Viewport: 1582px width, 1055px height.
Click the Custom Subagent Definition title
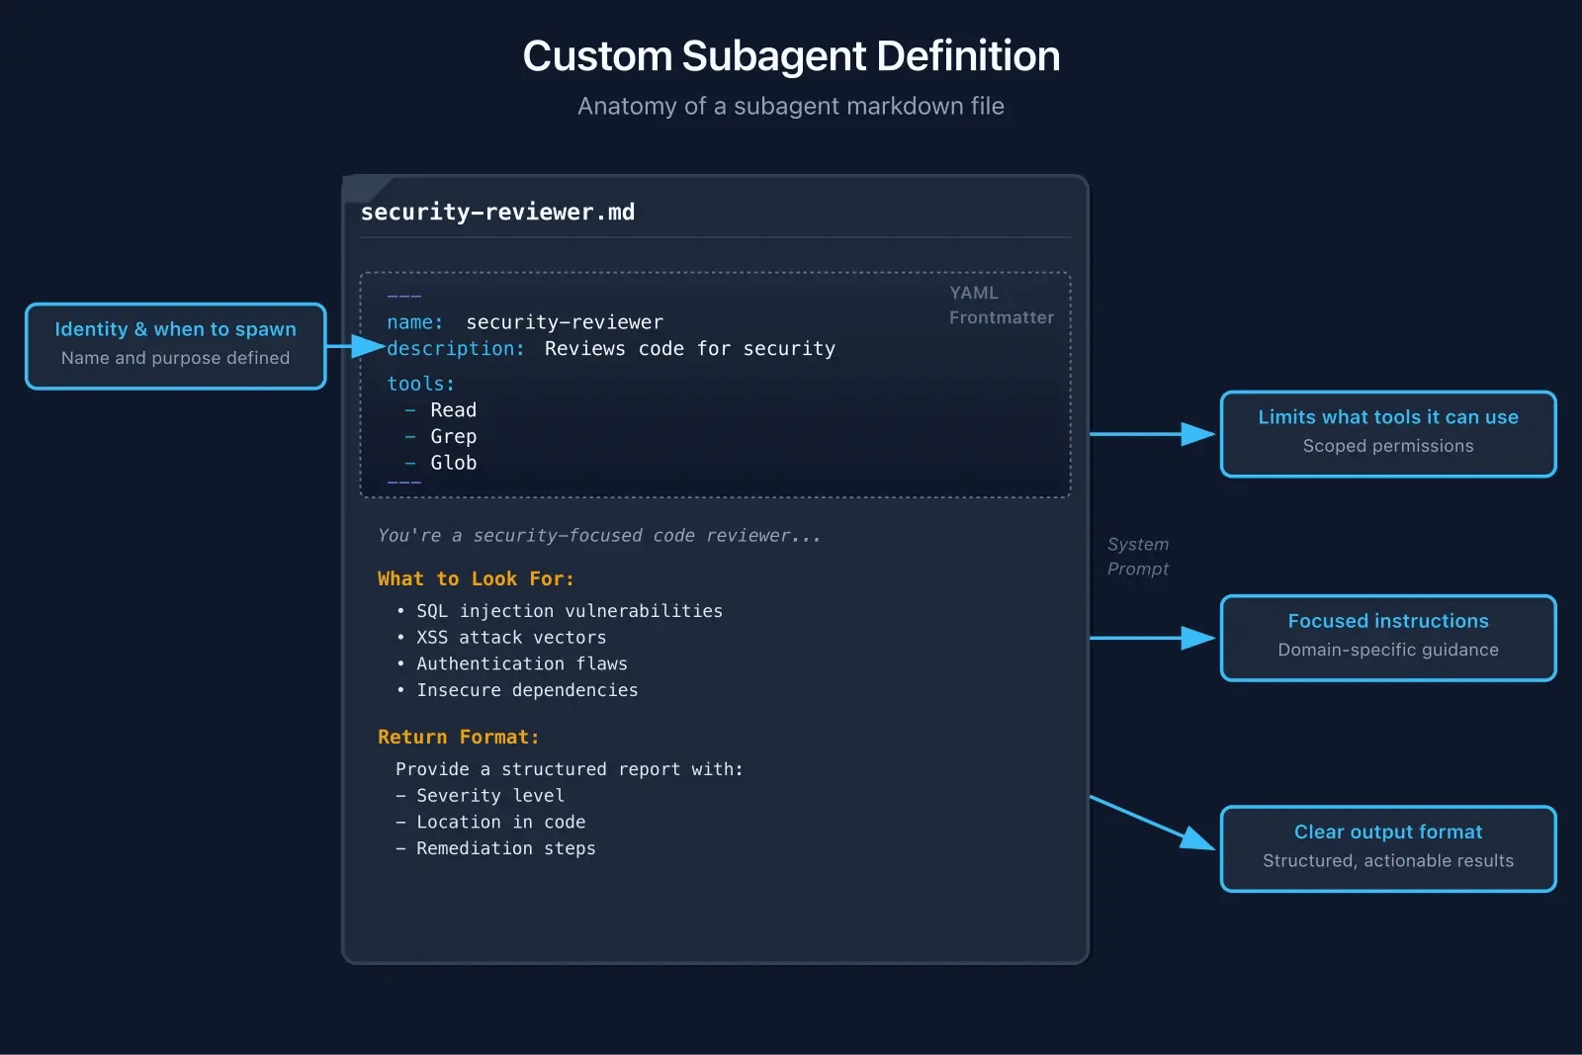point(791,56)
